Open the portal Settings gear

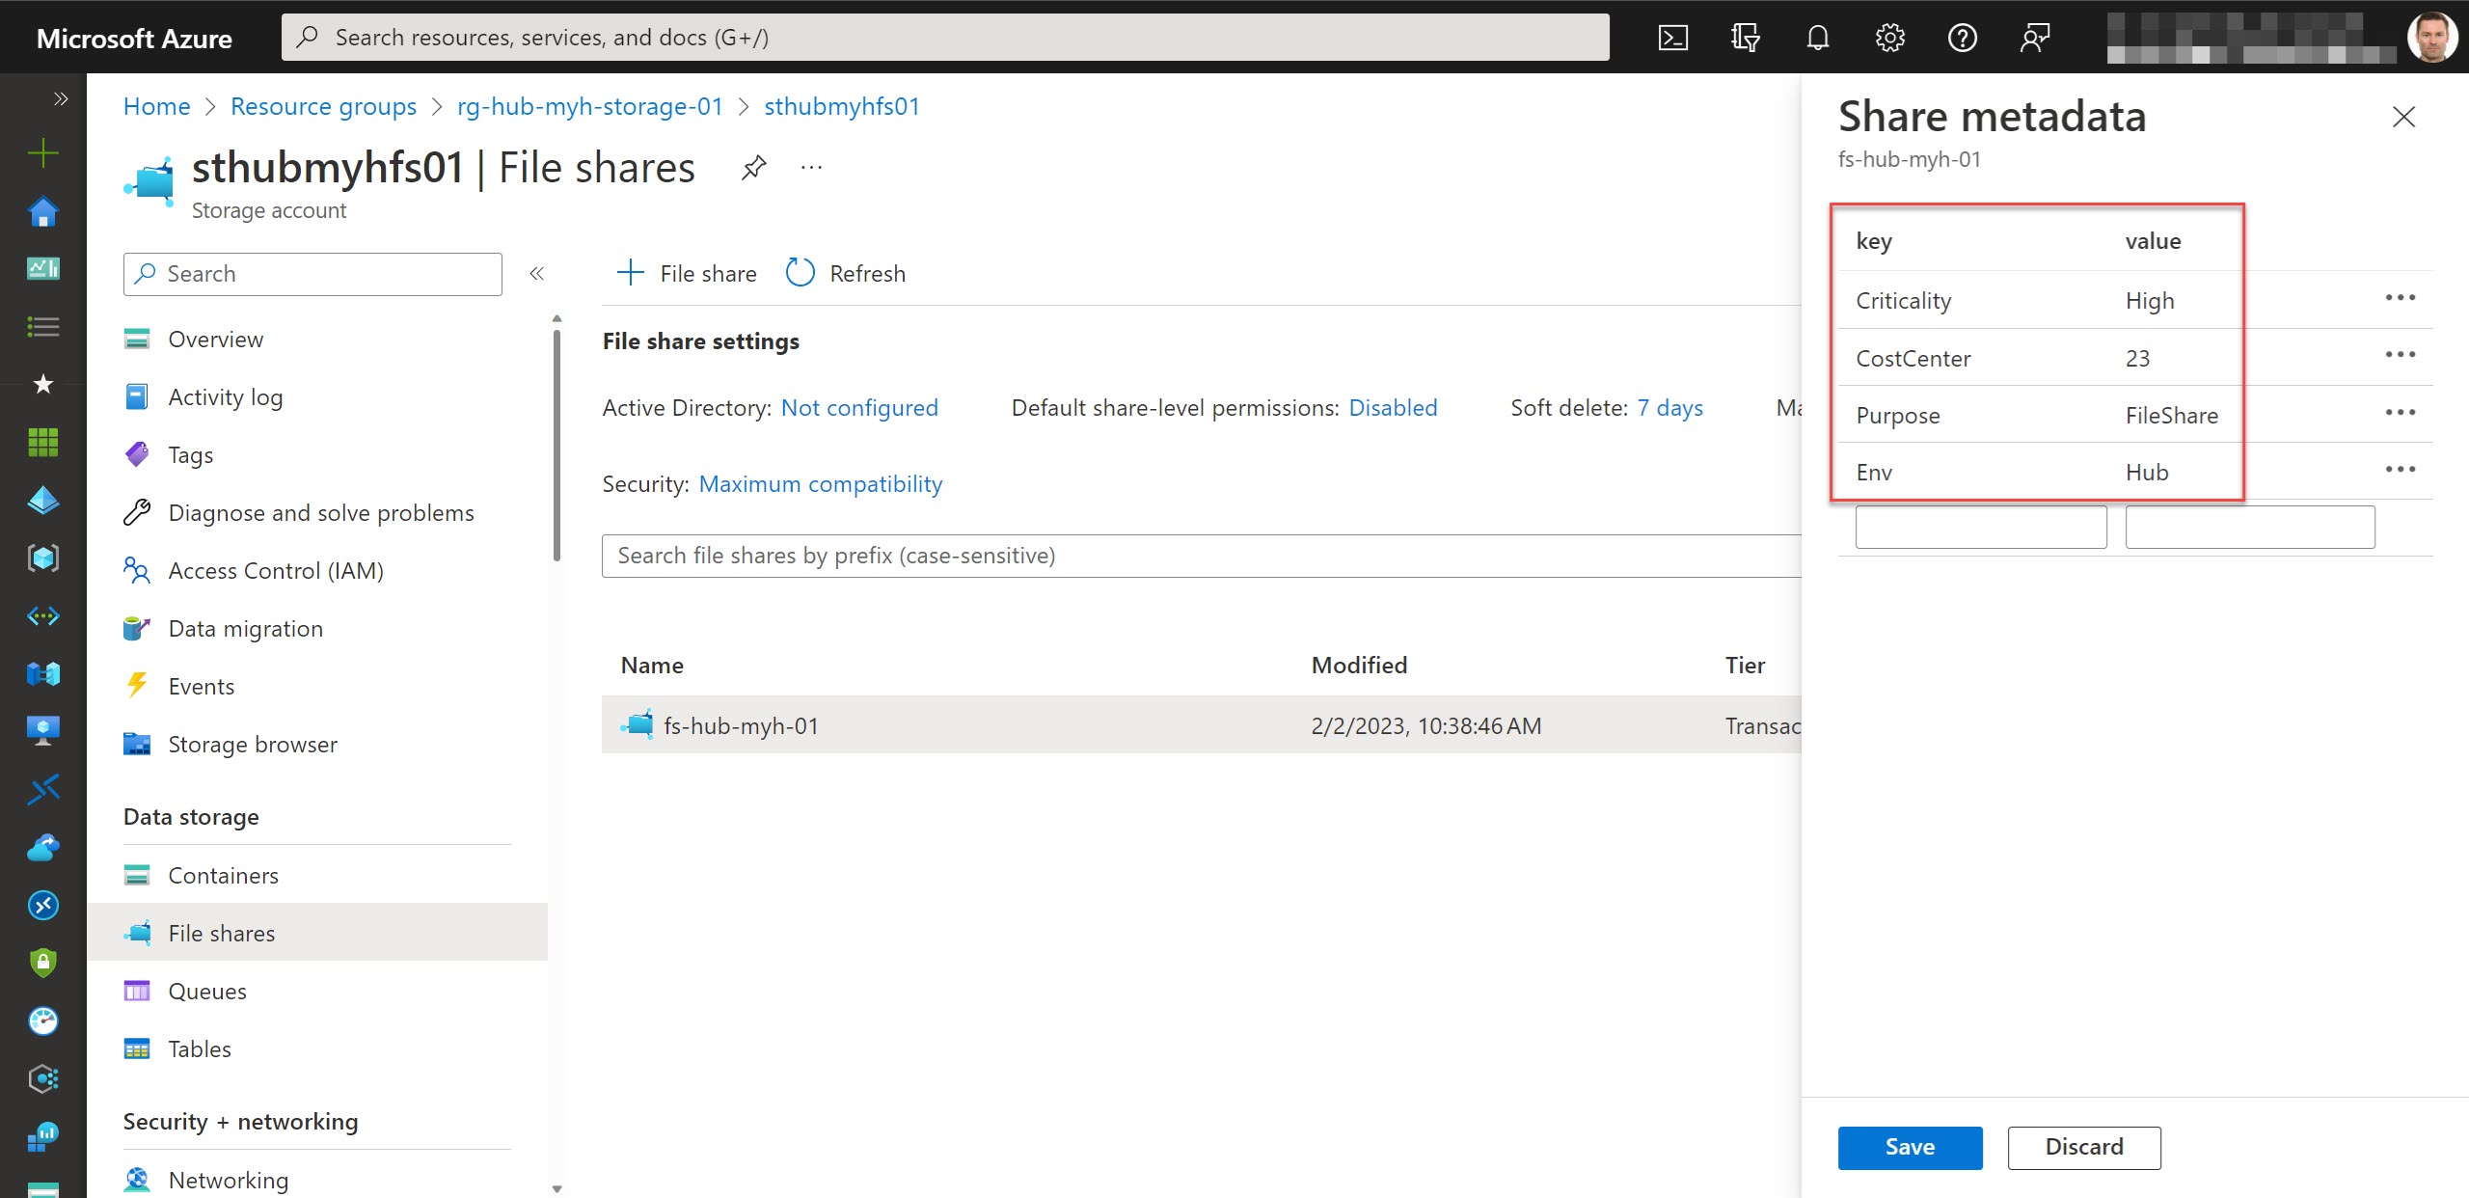pos(1889,37)
